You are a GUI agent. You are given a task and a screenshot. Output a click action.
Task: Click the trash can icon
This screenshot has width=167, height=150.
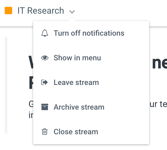click(45, 132)
